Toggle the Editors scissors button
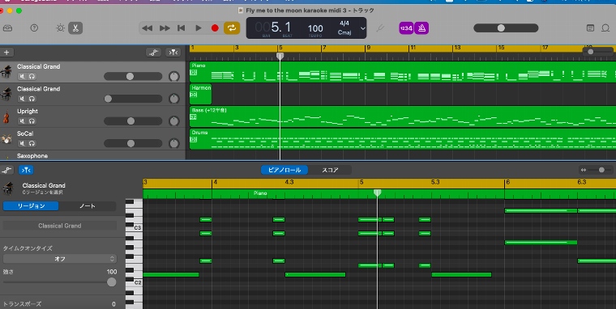Viewport: 616px width, 309px height. (x=75, y=28)
